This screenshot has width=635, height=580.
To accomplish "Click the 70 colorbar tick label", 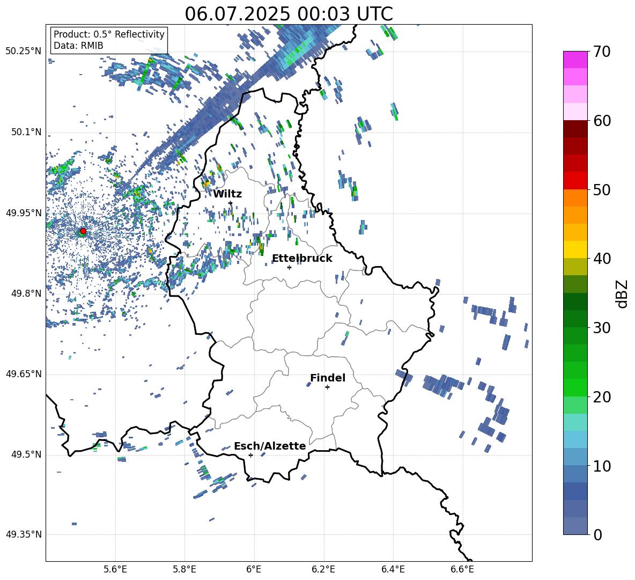I will point(602,52).
